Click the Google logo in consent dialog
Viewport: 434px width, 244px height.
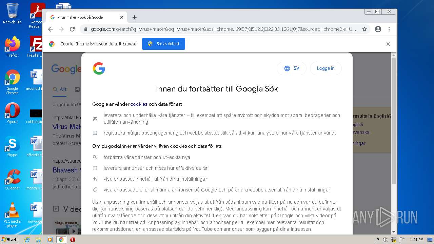pos(99,68)
